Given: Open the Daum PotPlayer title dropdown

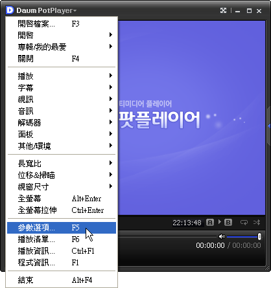Looking at the screenshot, I should pyautogui.click(x=46, y=10).
